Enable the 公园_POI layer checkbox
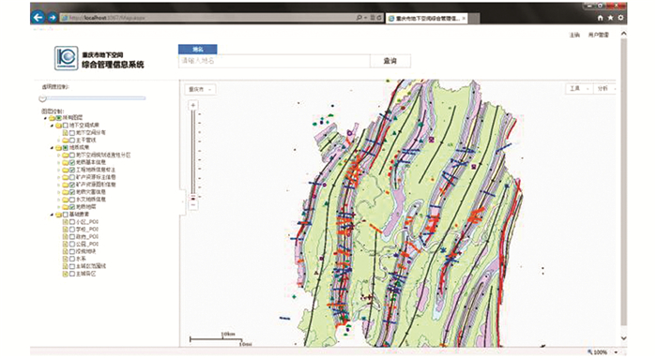This screenshot has height=358, width=657. pyautogui.click(x=72, y=245)
